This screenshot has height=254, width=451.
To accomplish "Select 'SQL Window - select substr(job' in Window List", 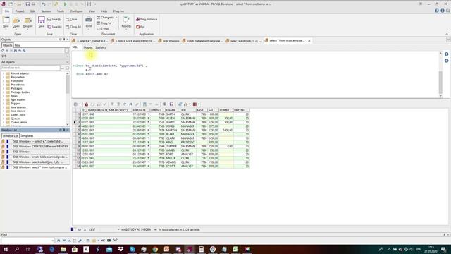I will 35,162.
